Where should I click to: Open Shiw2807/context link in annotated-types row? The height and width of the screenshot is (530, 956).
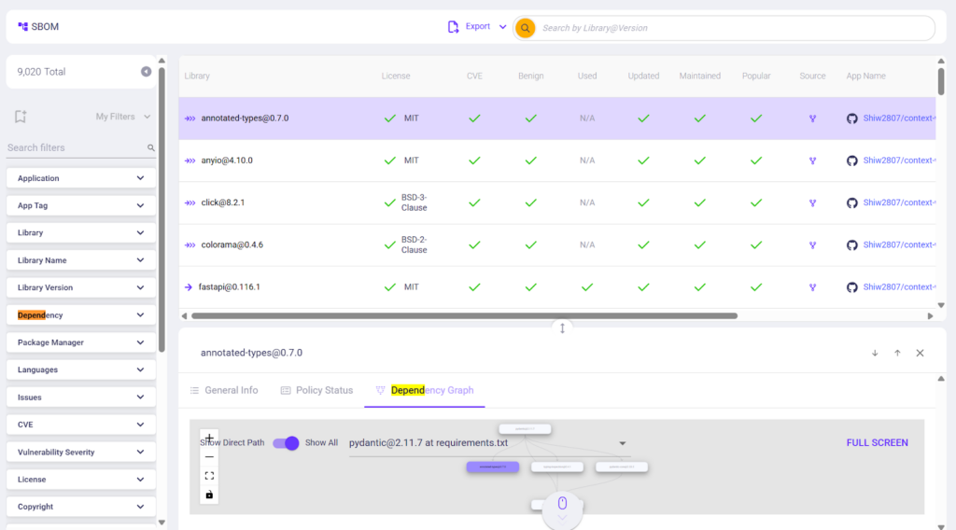click(899, 119)
